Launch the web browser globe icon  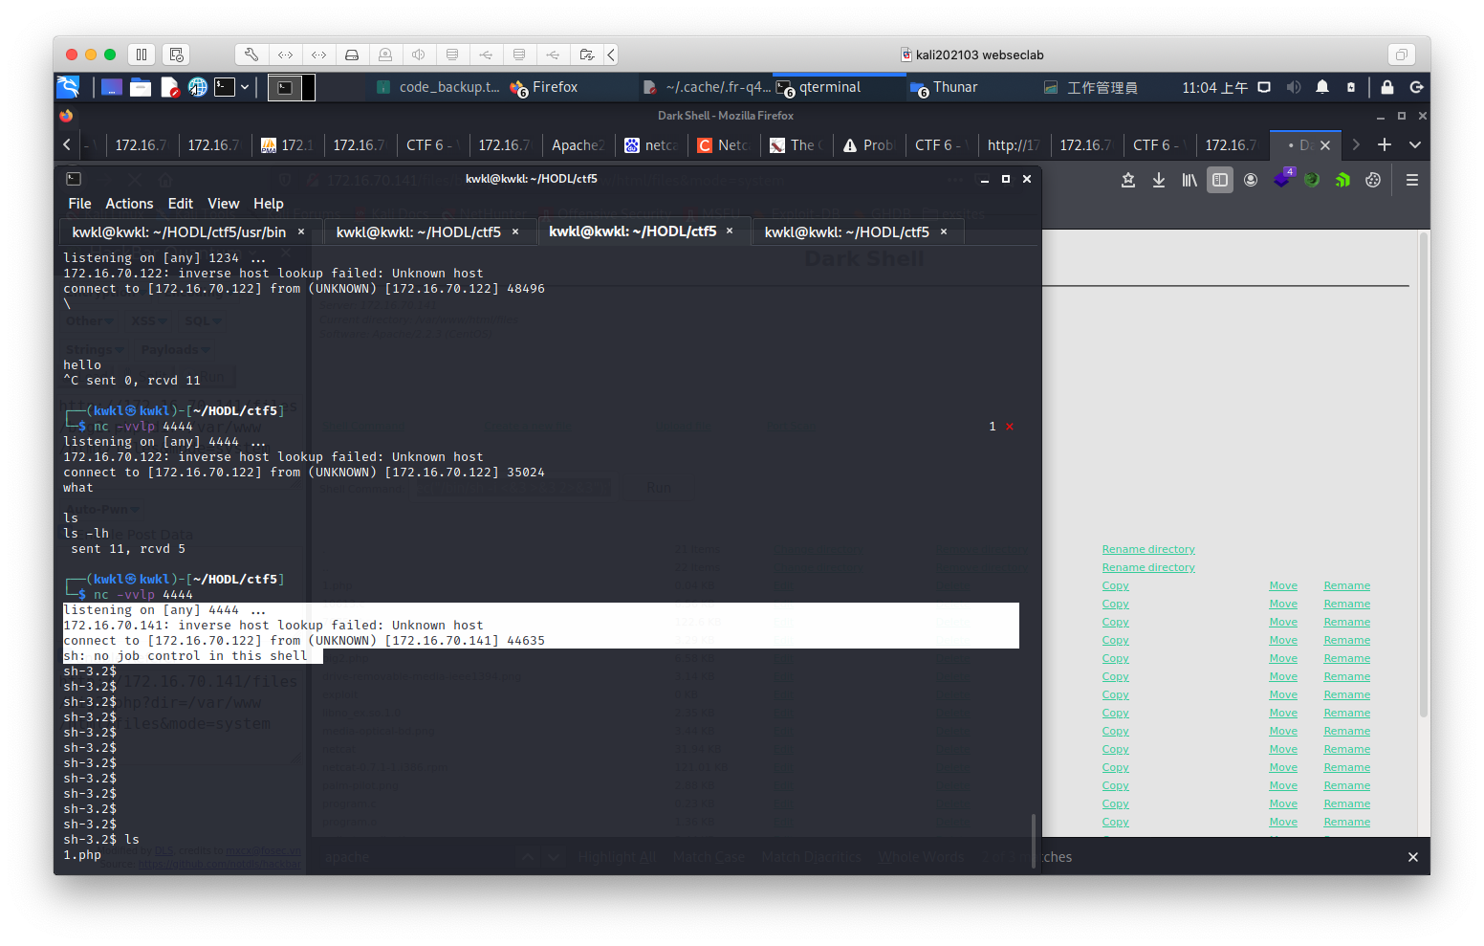pos(198,87)
